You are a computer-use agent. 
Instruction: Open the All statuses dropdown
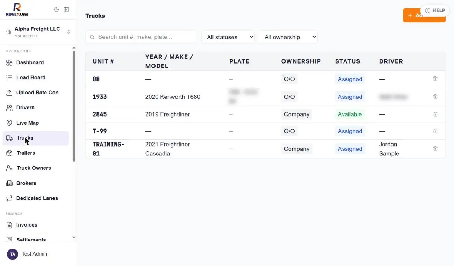click(x=228, y=37)
